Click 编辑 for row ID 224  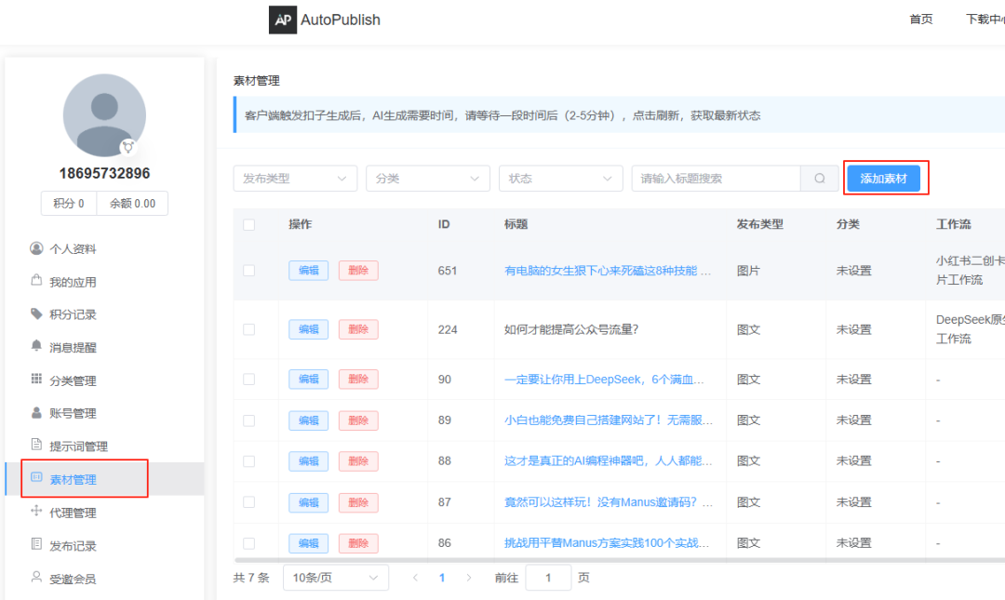308,329
